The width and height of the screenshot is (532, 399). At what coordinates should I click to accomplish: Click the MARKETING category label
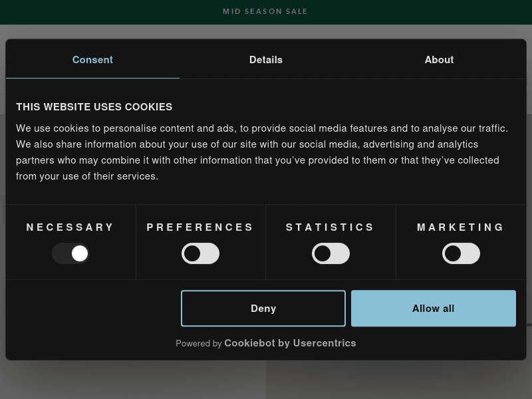(461, 227)
